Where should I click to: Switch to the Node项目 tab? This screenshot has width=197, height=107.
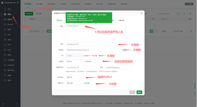(x=51, y=4)
